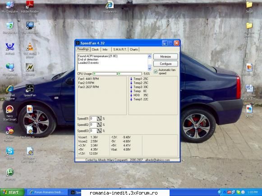This screenshot has width=262, height=196.
Task: Click scroll up arrow in log box
Action: [150, 56]
